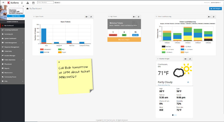Toggle the sidebar with hamburger menu icon
Screen dimensions: 224x122
(3, 2)
